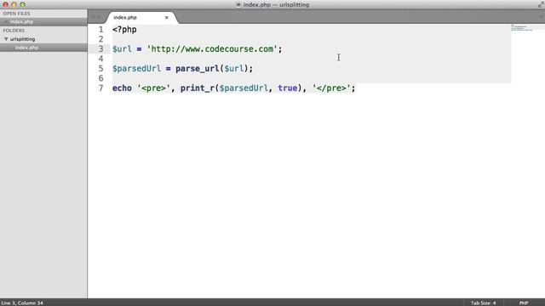Click the '<pre>' string on line 7
545x306 pixels.
[153, 88]
